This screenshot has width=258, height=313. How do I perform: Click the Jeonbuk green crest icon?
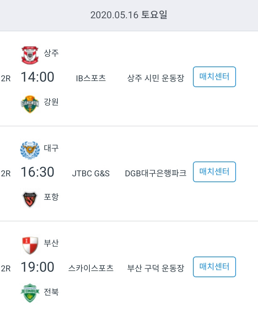pyautogui.click(x=30, y=293)
